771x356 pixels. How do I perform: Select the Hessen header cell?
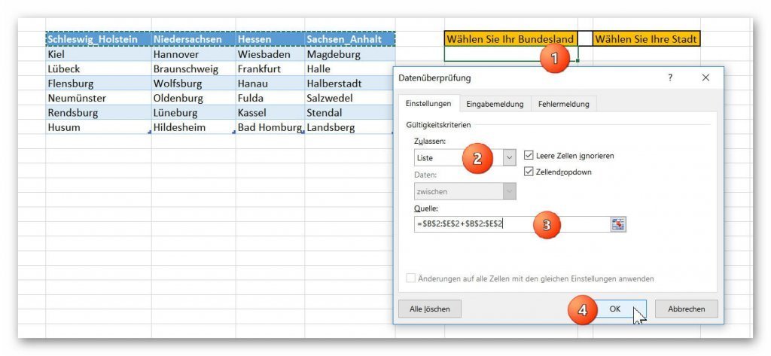[x=270, y=39]
